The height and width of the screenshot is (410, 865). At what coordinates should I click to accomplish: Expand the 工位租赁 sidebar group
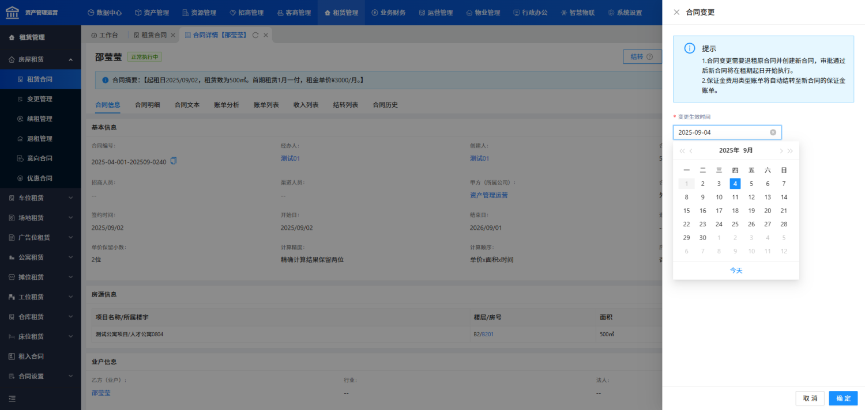40,297
